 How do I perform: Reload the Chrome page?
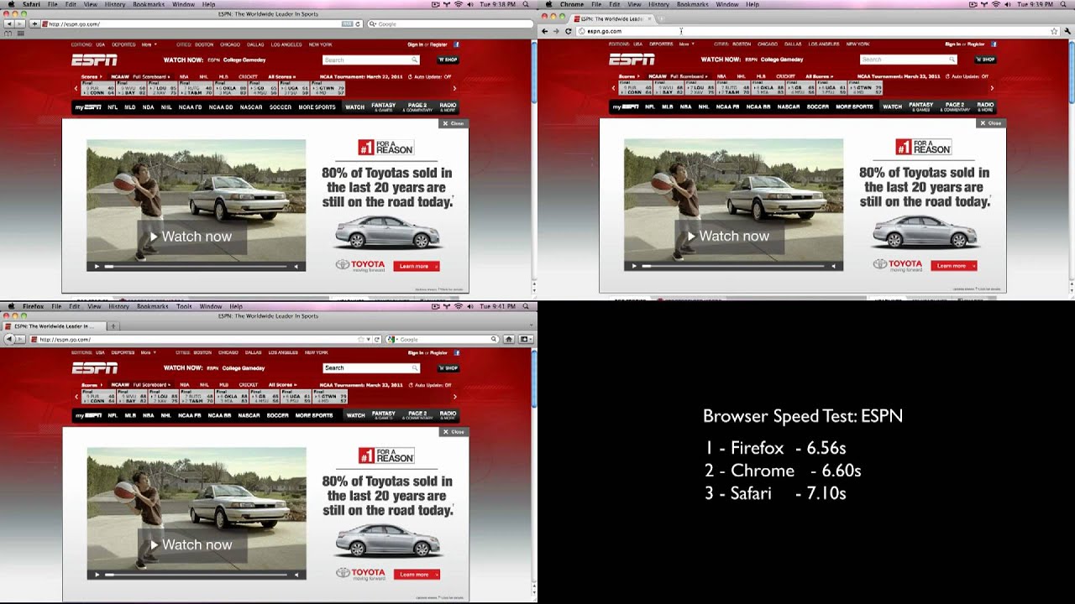coord(569,31)
